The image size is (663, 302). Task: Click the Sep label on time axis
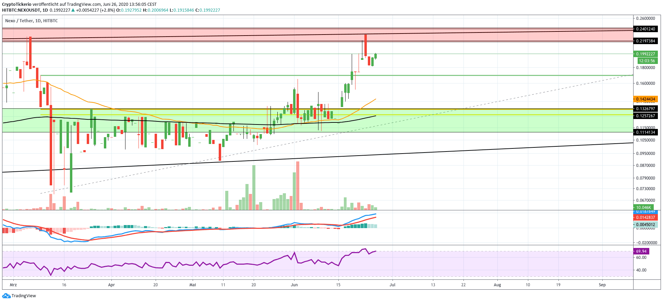click(x=602, y=285)
